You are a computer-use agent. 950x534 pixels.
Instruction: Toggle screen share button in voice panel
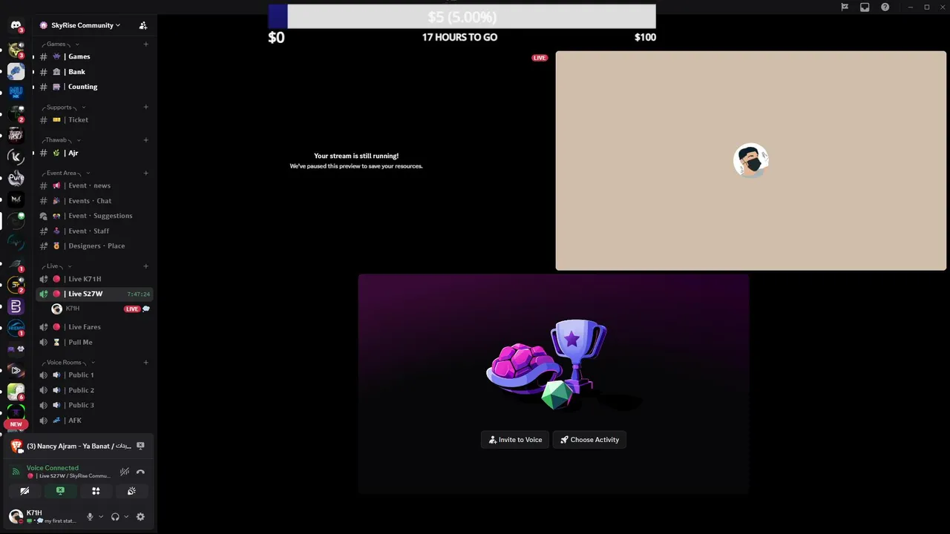point(60,491)
